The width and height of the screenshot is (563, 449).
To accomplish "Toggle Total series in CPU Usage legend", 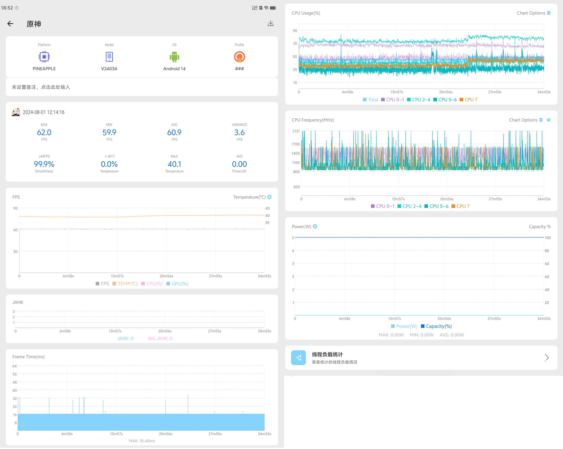I will click(x=370, y=100).
